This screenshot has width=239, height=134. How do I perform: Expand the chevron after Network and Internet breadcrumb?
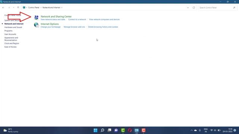click(62, 7)
